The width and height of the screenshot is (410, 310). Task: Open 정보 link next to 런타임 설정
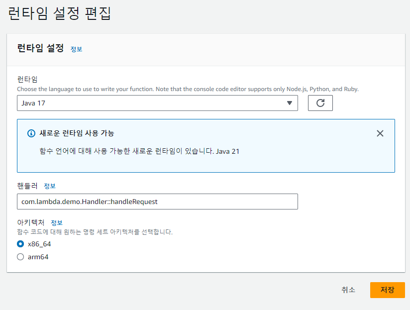coord(76,49)
